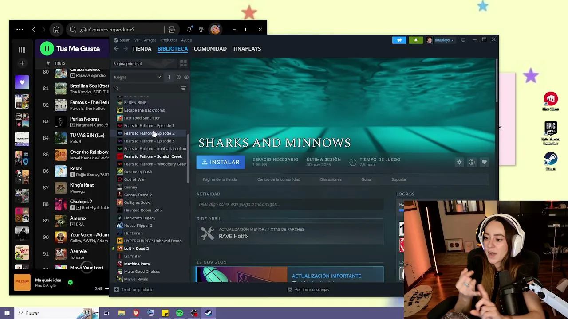Open the Amigos menu in Steam
Image resolution: width=568 pixels, height=319 pixels.
click(x=150, y=40)
